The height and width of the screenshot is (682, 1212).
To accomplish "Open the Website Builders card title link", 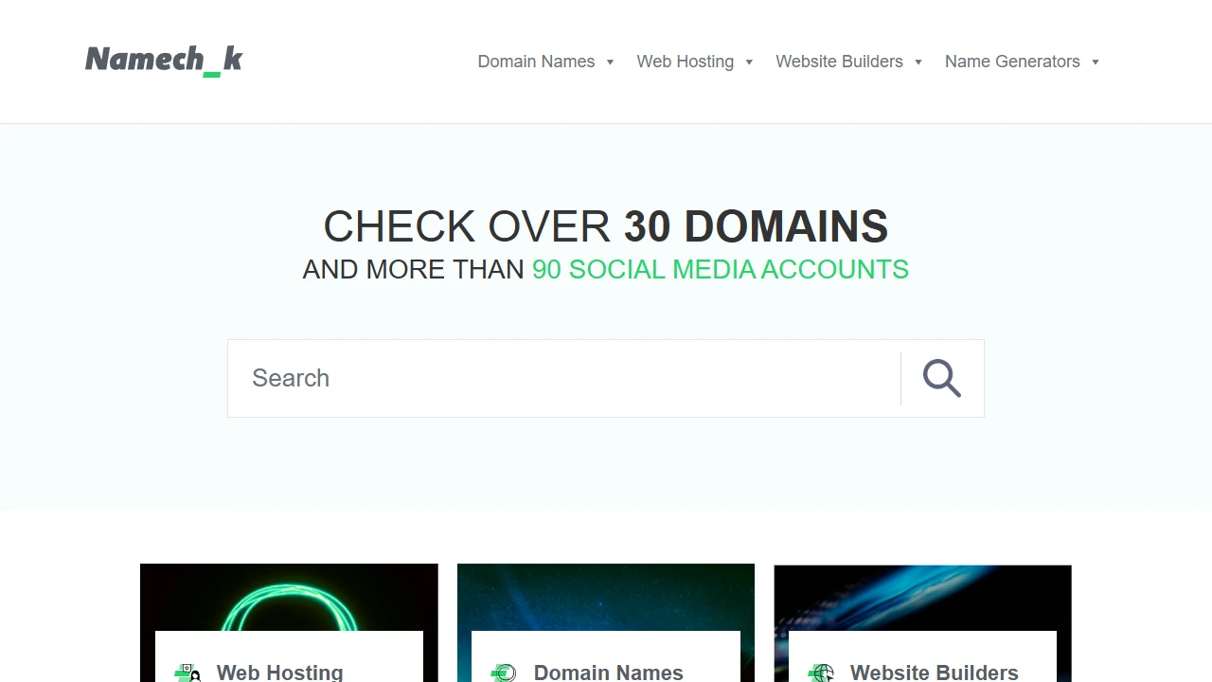I will point(934,672).
